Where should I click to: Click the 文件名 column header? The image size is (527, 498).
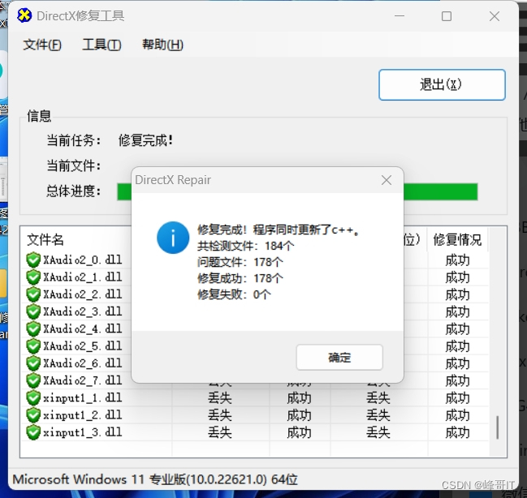[45, 240]
